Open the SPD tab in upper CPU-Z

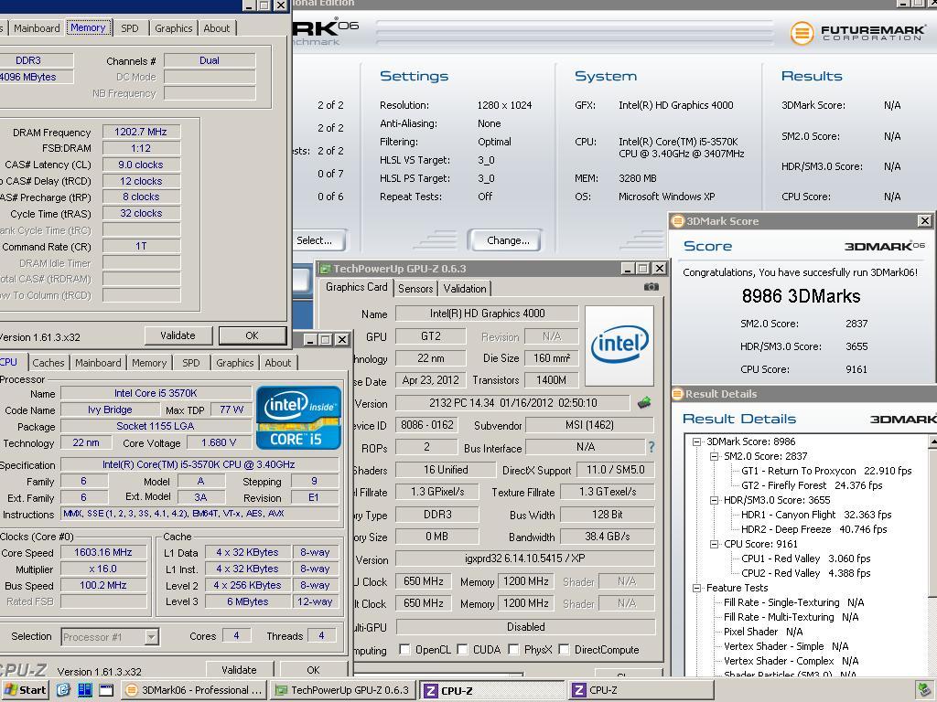[130, 28]
